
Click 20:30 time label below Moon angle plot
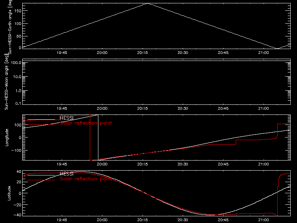click(183, 109)
